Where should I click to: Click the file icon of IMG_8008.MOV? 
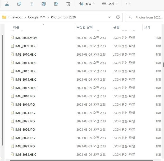point(12,38)
